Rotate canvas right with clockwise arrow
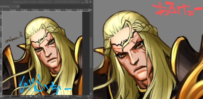The image size is (203, 99). click(x=60, y=96)
